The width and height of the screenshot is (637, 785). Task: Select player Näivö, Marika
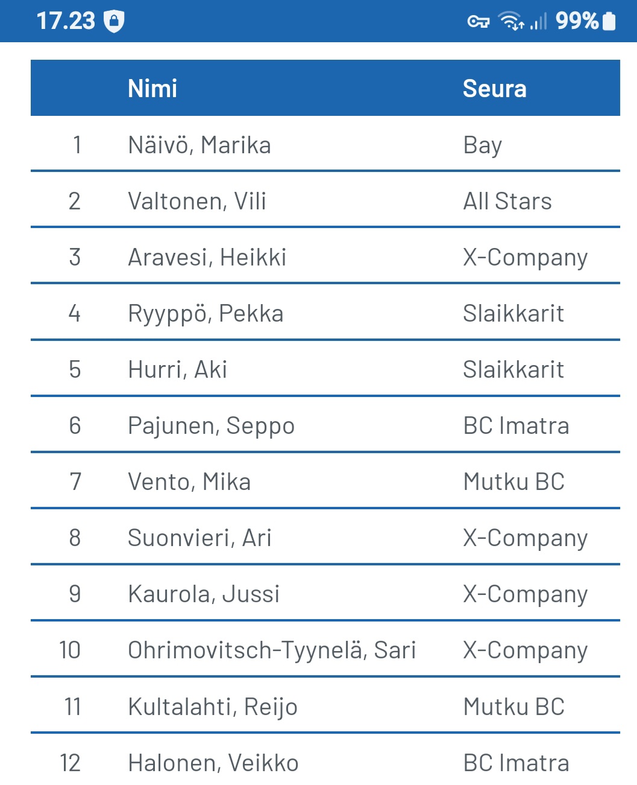pos(199,145)
